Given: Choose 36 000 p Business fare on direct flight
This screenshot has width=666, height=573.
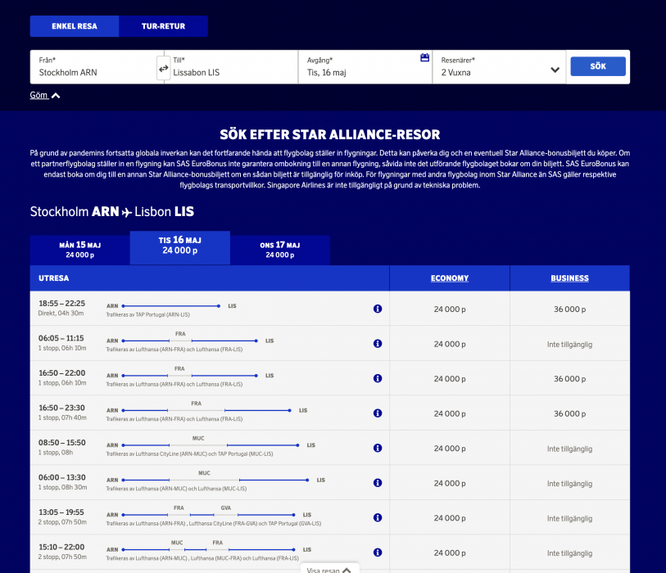Looking at the screenshot, I should coord(569,309).
